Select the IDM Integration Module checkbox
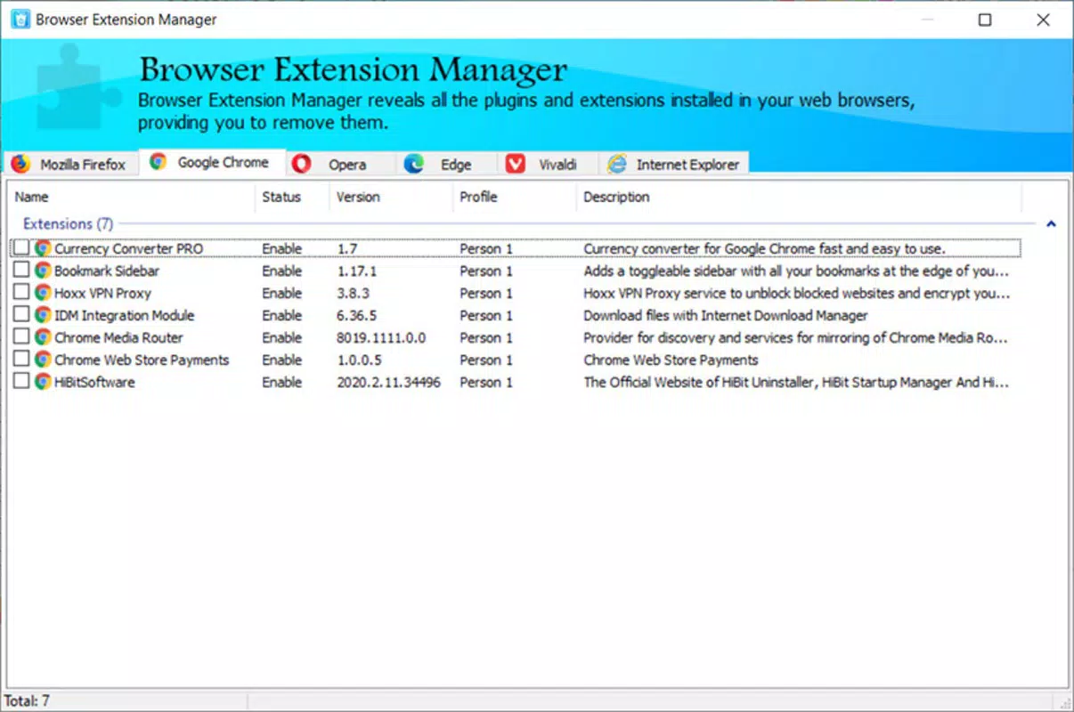This screenshot has width=1074, height=712. [21, 314]
